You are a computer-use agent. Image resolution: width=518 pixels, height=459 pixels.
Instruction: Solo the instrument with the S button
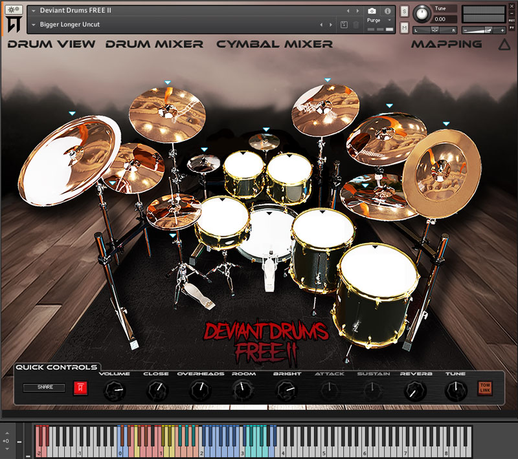[x=404, y=12]
